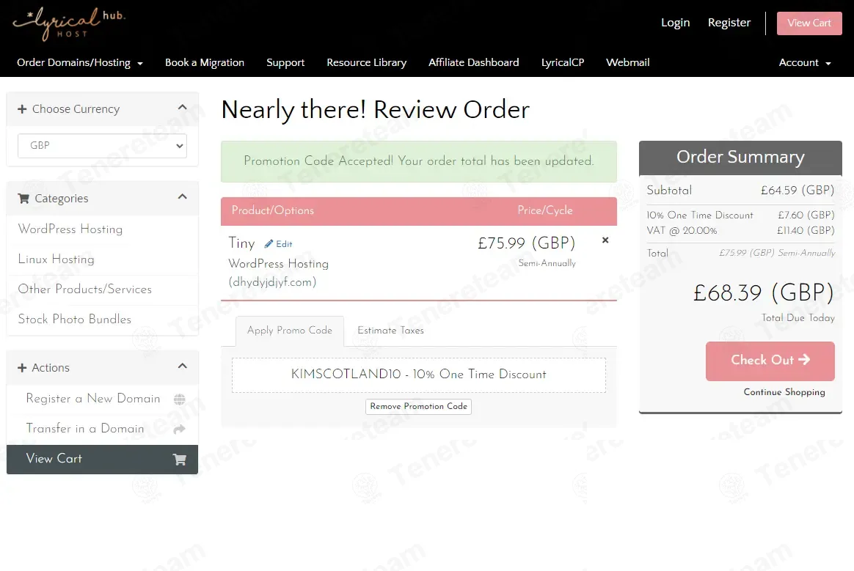Collapse the Choose Currency panel chevron
Screen dimensions: 854x571
(183, 107)
